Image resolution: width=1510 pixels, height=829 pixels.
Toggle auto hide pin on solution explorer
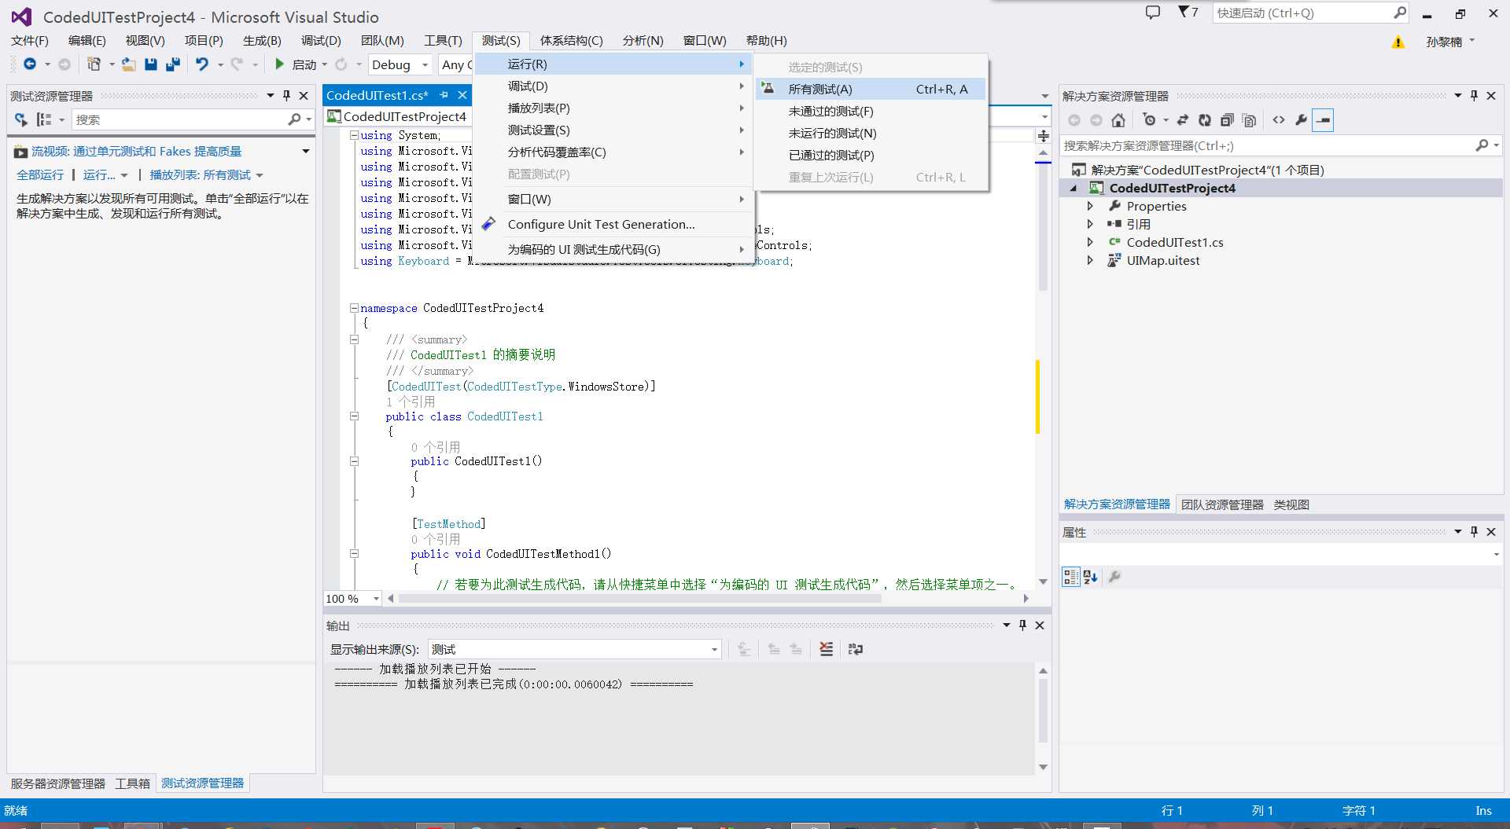1474,95
